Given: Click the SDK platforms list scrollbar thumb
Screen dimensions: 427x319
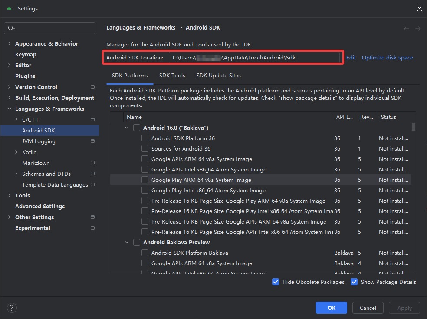Looking at the screenshot, I should [x=414, y=127].
